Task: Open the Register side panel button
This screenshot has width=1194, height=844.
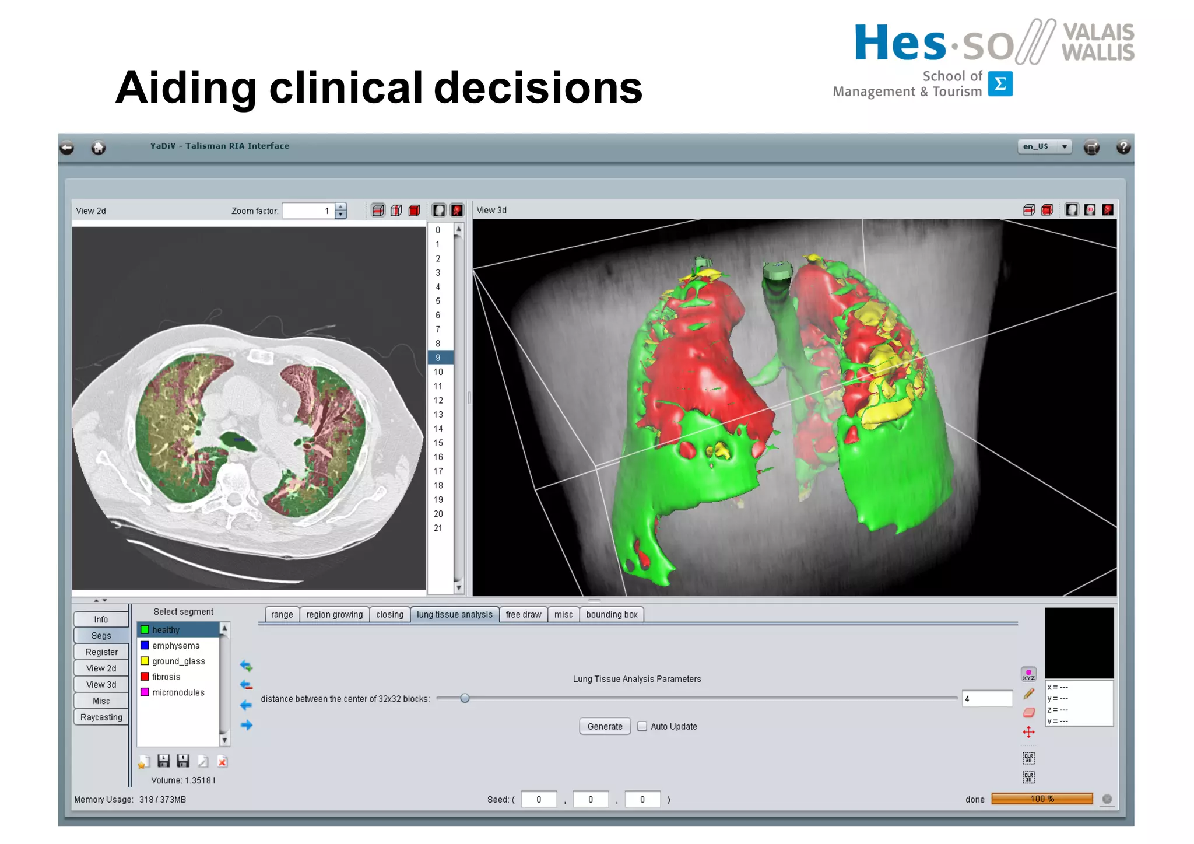Action: [101, 652]
